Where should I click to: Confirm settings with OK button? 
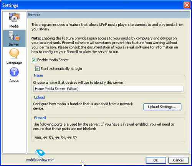click(x=156, y=160)
